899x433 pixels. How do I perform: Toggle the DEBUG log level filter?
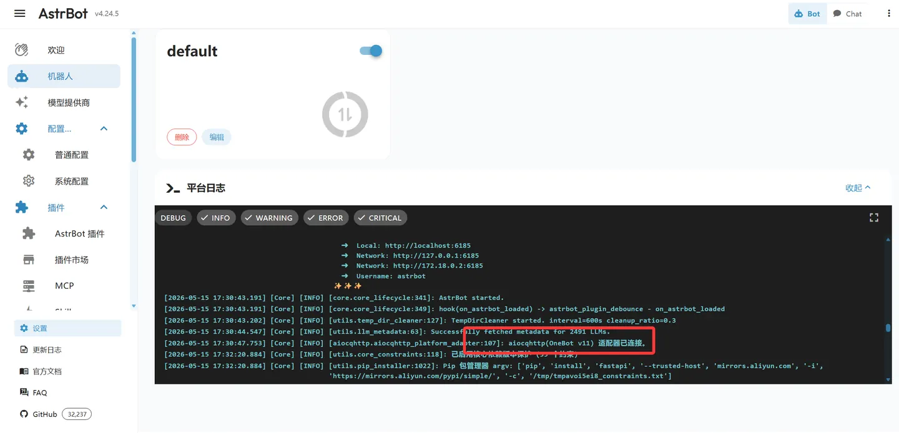pyautogui.click(x=173, y=218)
